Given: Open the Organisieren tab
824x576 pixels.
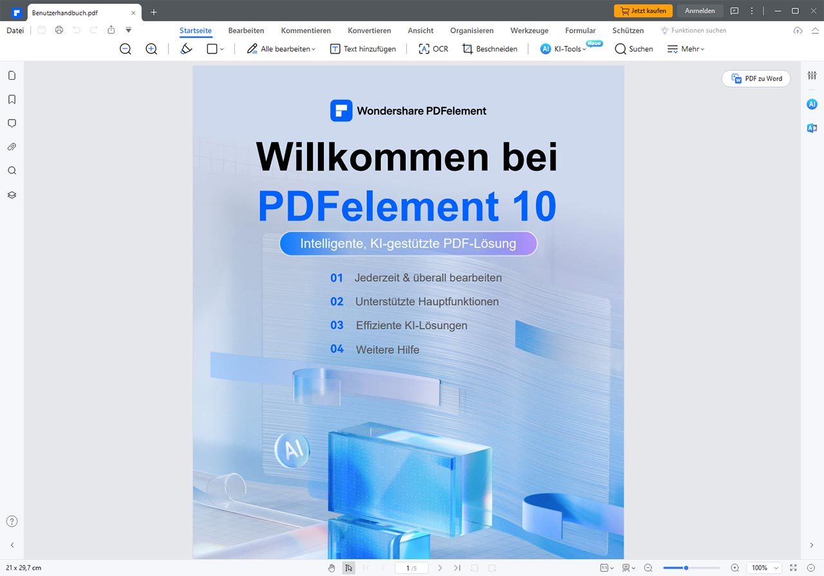Looking at the screenshot, I should point(472,30).
